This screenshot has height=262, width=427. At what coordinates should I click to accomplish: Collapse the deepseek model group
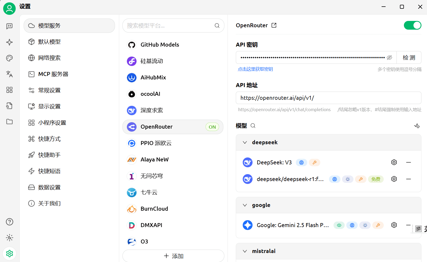click(x=245, y=142)
